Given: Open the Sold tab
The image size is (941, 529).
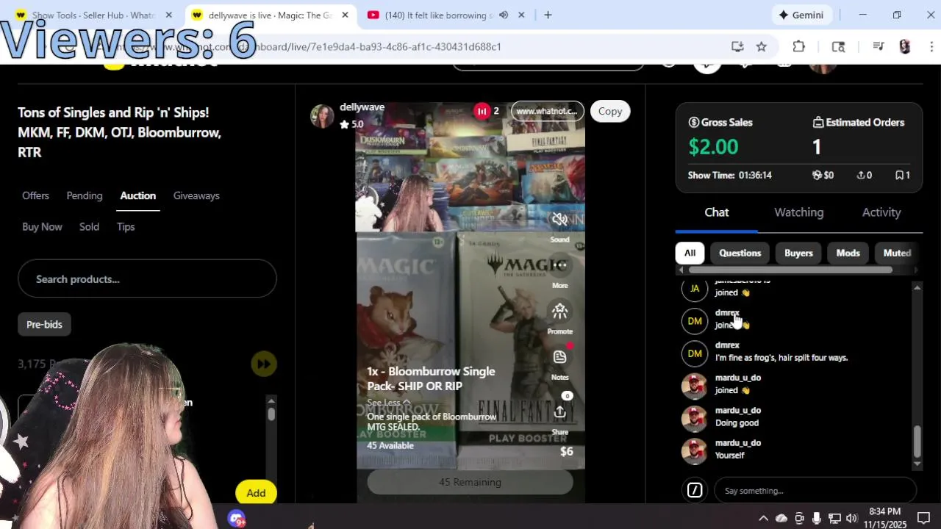Looking at the screenshot, I should click(89, 226).
